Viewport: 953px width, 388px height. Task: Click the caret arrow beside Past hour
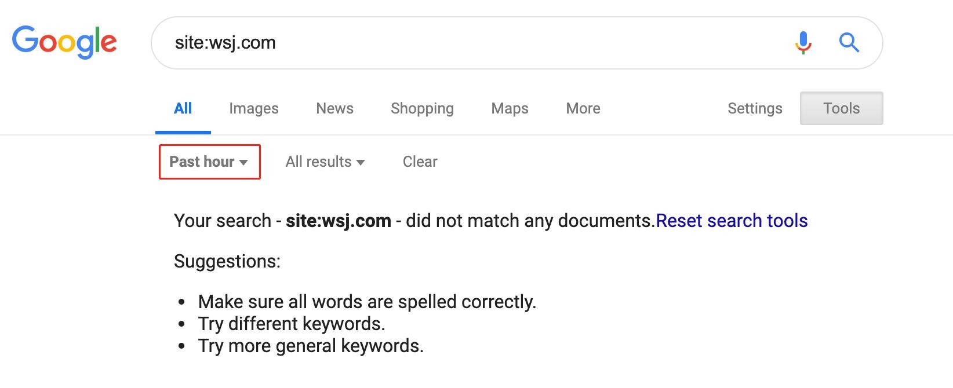[x=243, y=163]
